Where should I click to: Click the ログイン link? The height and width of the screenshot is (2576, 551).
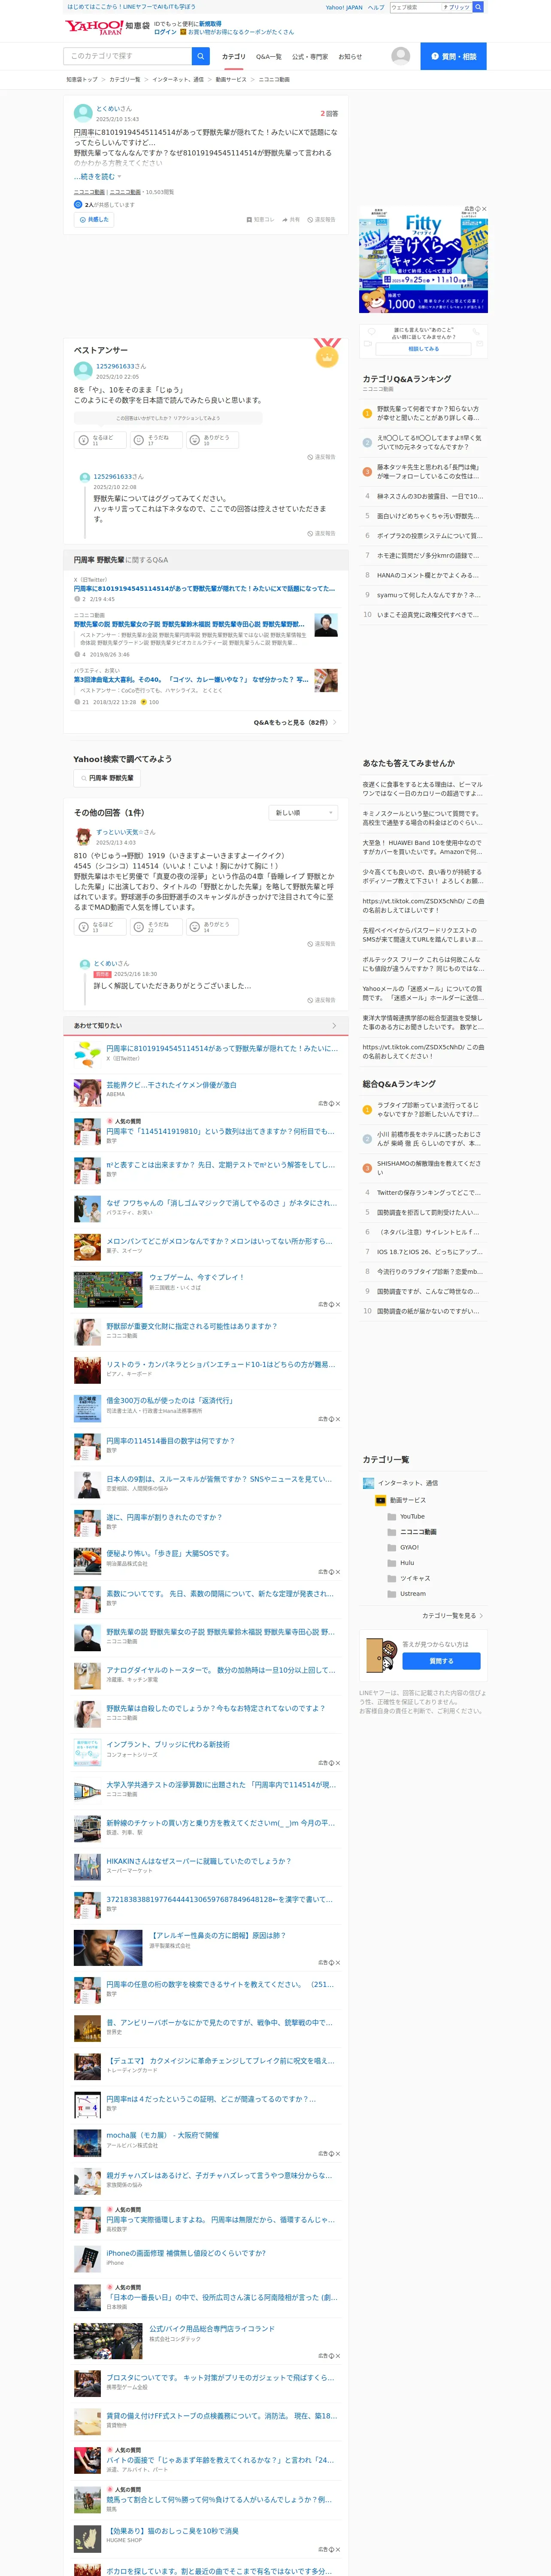coord(165,32)
